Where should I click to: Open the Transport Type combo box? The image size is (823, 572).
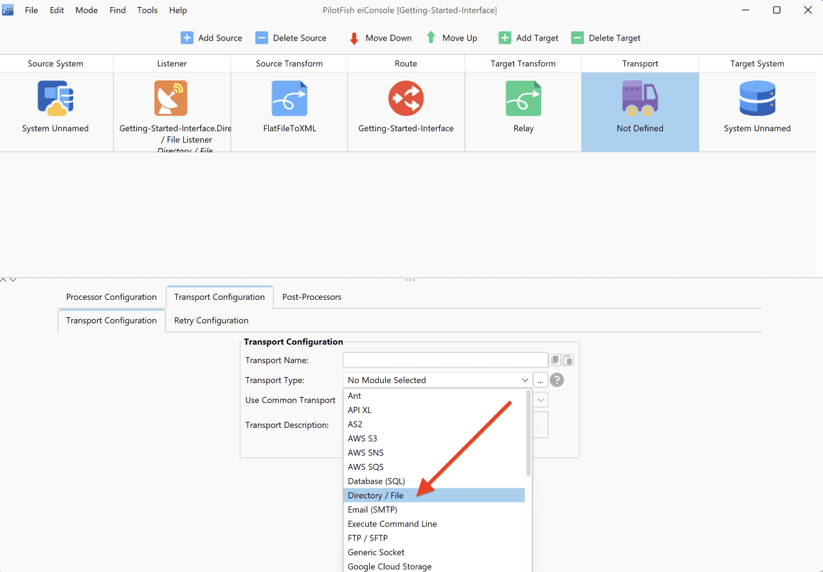(437, 380)
